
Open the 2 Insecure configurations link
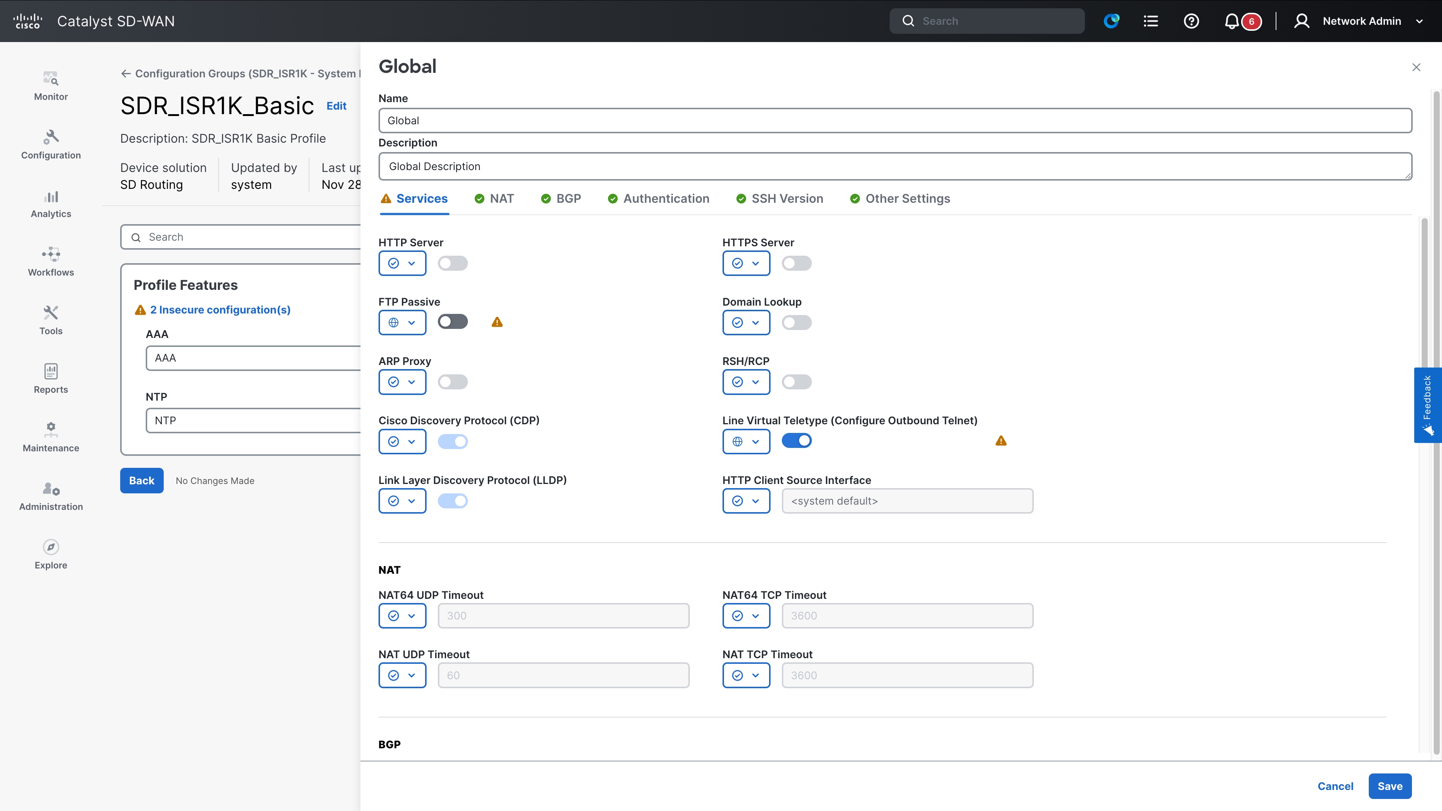[x=220, y=309]
